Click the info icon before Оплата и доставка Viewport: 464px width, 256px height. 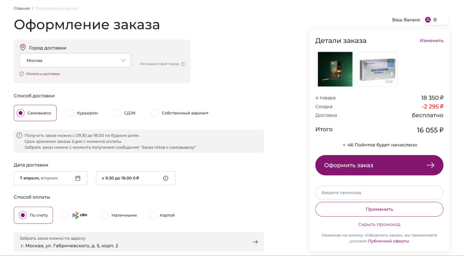(x=22, y=74)
